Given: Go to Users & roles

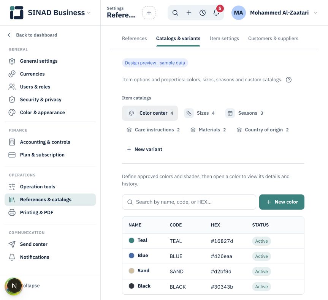Looking at the screenshot, I should click(50, 87).
